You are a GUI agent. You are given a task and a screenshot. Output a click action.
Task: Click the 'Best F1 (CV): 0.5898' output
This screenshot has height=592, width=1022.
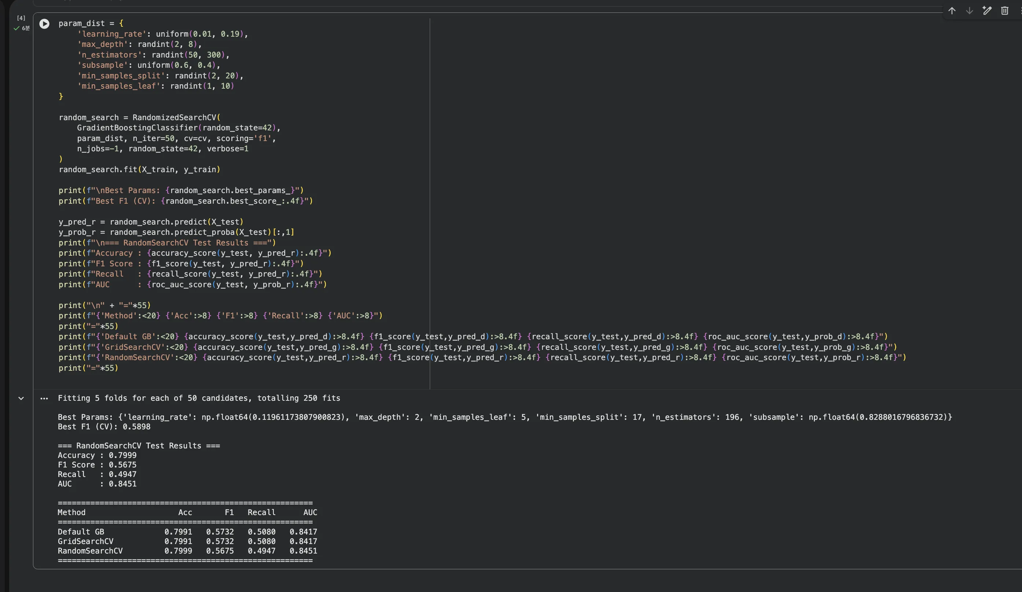[x=104, y=427]
